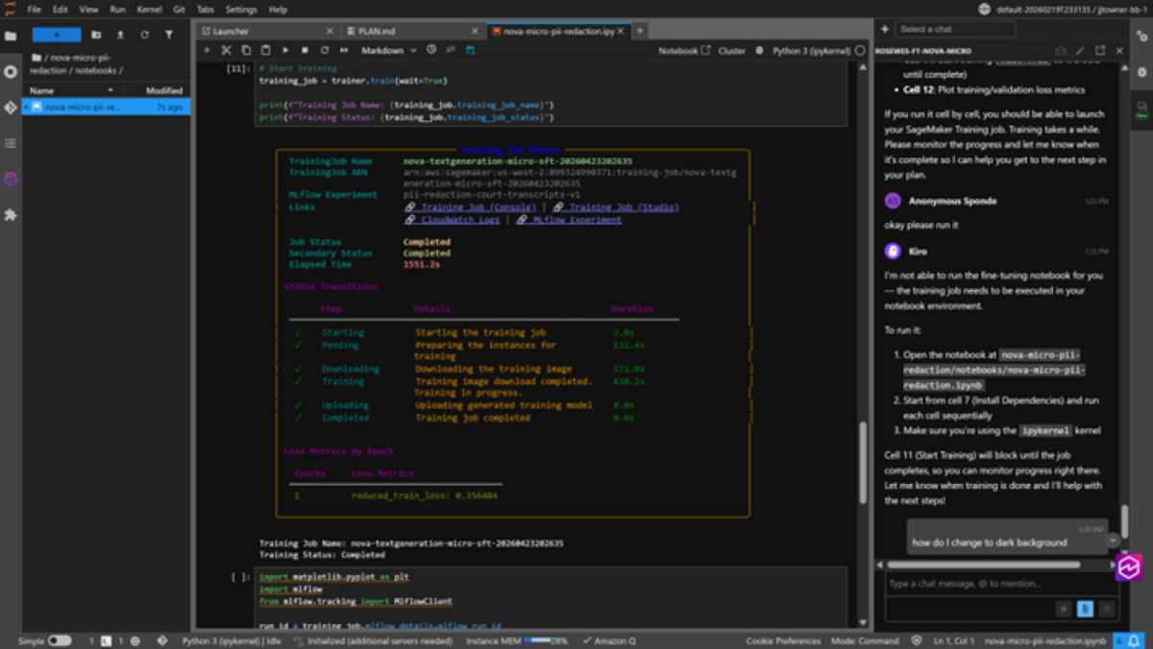This screenshot has height=649, width=1153.
Task: Click the chat message input field
Action: coord(1001,584)
